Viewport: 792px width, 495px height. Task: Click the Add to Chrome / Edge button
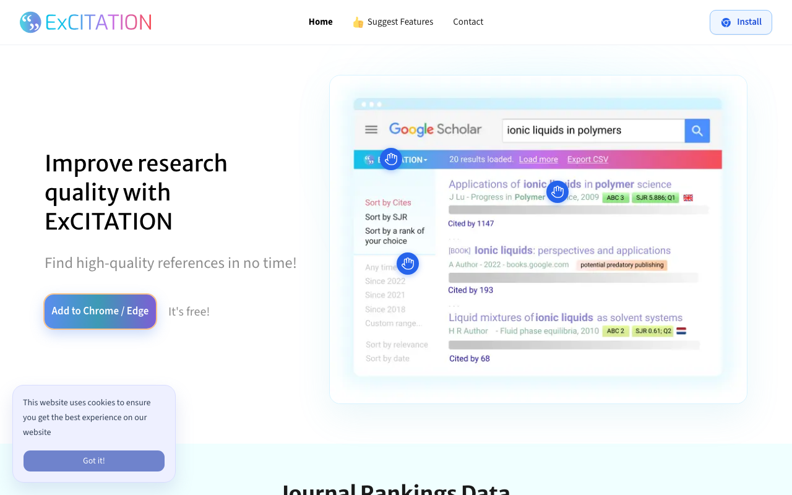tap(100, 311)
